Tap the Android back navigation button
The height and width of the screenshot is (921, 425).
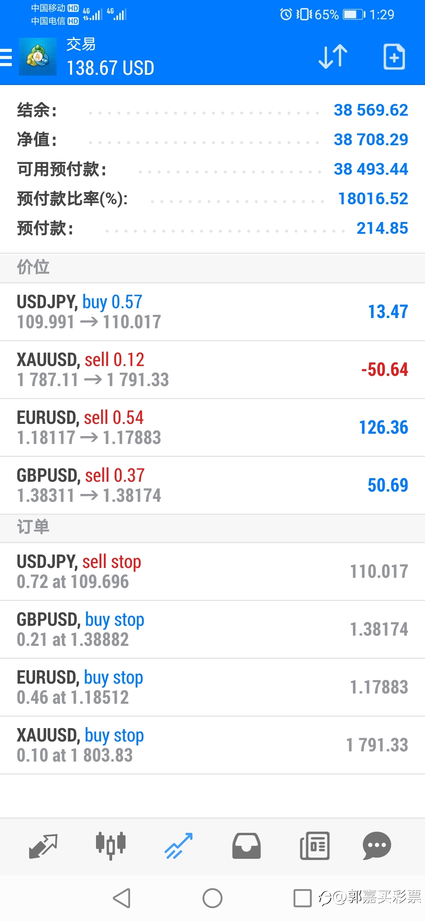pos(122,898)
